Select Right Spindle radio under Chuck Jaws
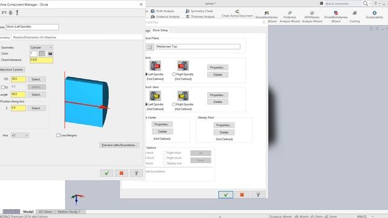The width and height of the screenshot is (388, 218). (x=174, y=104)
